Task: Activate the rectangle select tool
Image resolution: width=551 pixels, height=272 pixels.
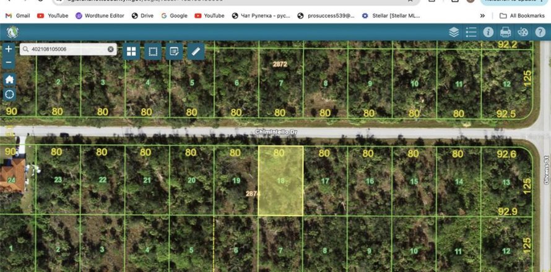Action: click(153, 51)
